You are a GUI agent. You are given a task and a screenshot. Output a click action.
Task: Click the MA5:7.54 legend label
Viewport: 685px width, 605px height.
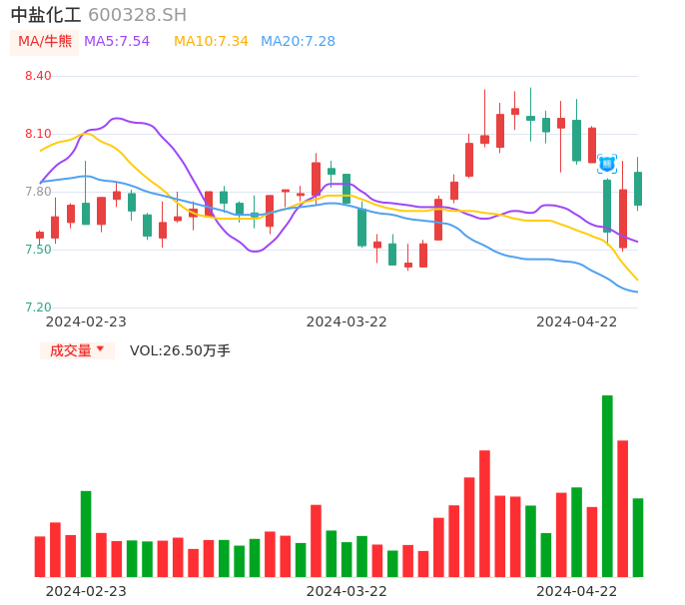[117, 42]
